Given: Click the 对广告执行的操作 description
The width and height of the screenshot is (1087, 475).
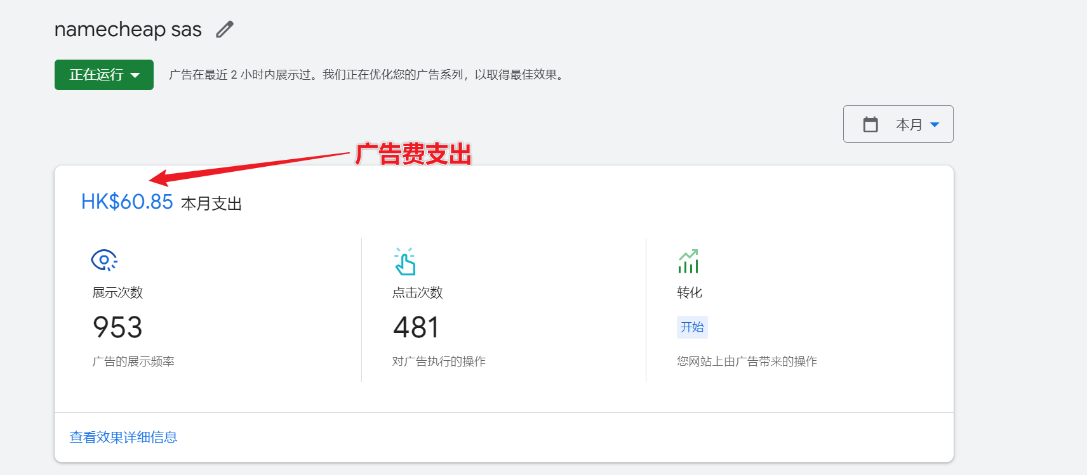Looking at the screenshot, I should [439, 361].
